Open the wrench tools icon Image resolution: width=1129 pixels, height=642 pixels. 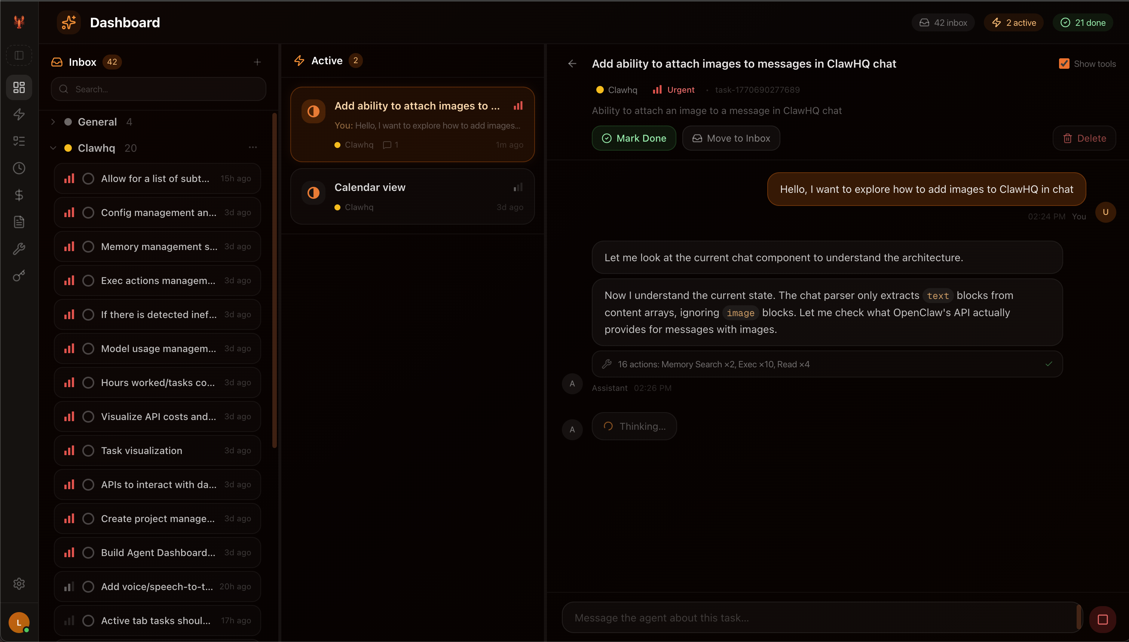[x=19, y=249]
